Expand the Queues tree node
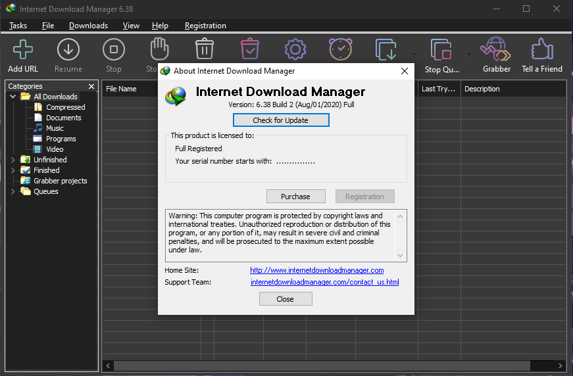573x376 pixels. click(12, 192)
